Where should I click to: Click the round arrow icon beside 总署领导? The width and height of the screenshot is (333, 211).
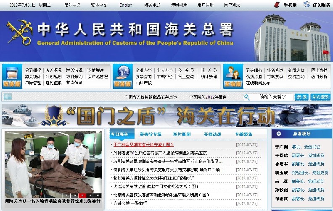pyautogui.click(x=279, y=134)
